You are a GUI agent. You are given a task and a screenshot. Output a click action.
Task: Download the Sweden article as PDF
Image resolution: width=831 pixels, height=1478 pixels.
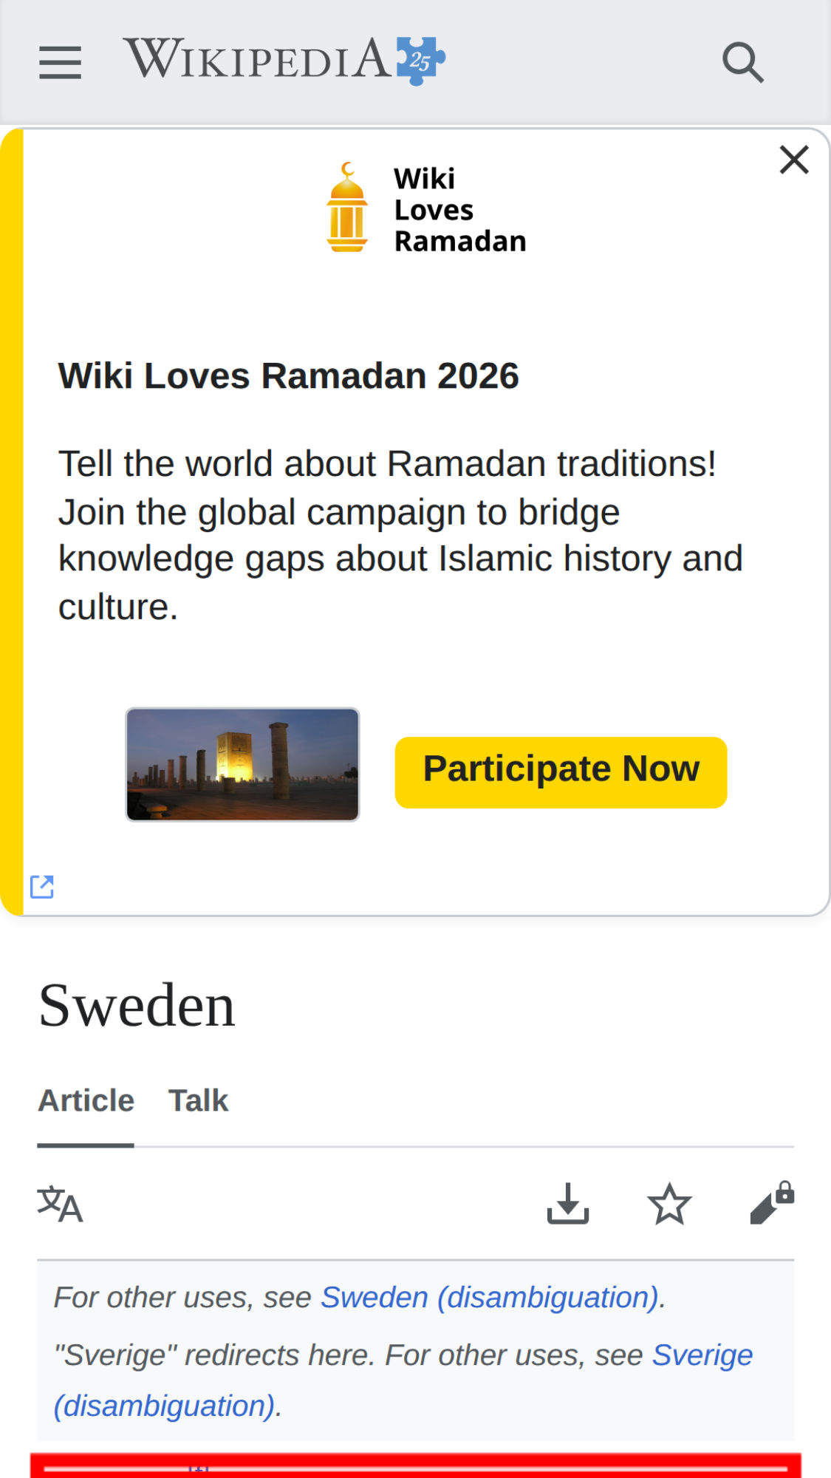[567, 1204]
